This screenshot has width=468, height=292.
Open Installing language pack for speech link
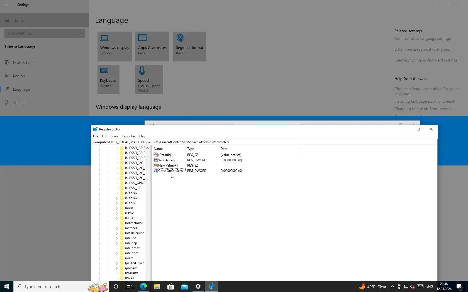coord(425,102)
